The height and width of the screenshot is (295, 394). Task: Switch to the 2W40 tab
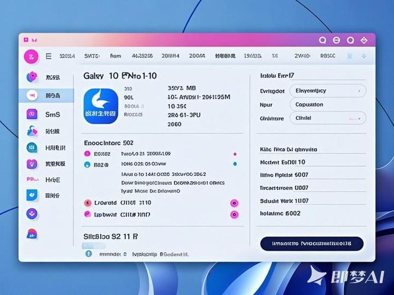[x=302, y=56]
